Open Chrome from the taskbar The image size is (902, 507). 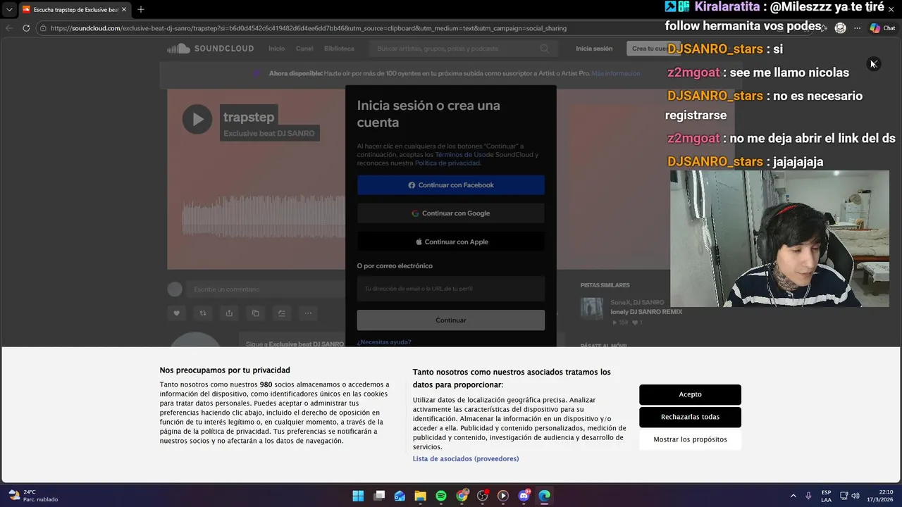pyautogui.click(x=462, y=496)
